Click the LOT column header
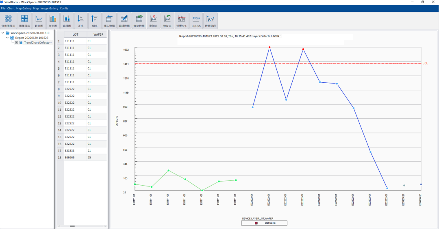Image resolution: width=439 pixels, height=229 pixels. [x=75, y=34]
